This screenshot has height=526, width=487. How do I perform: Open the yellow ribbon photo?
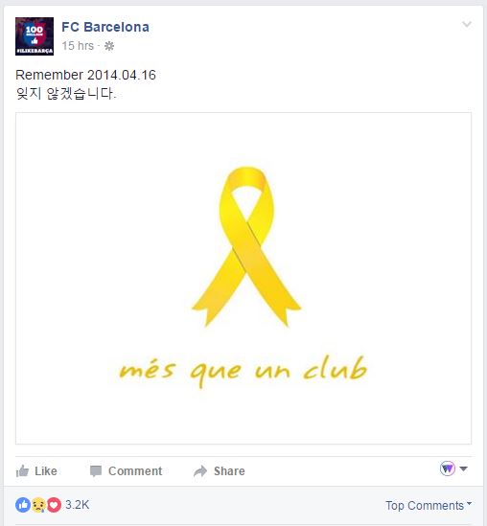[x=243, y=278]
